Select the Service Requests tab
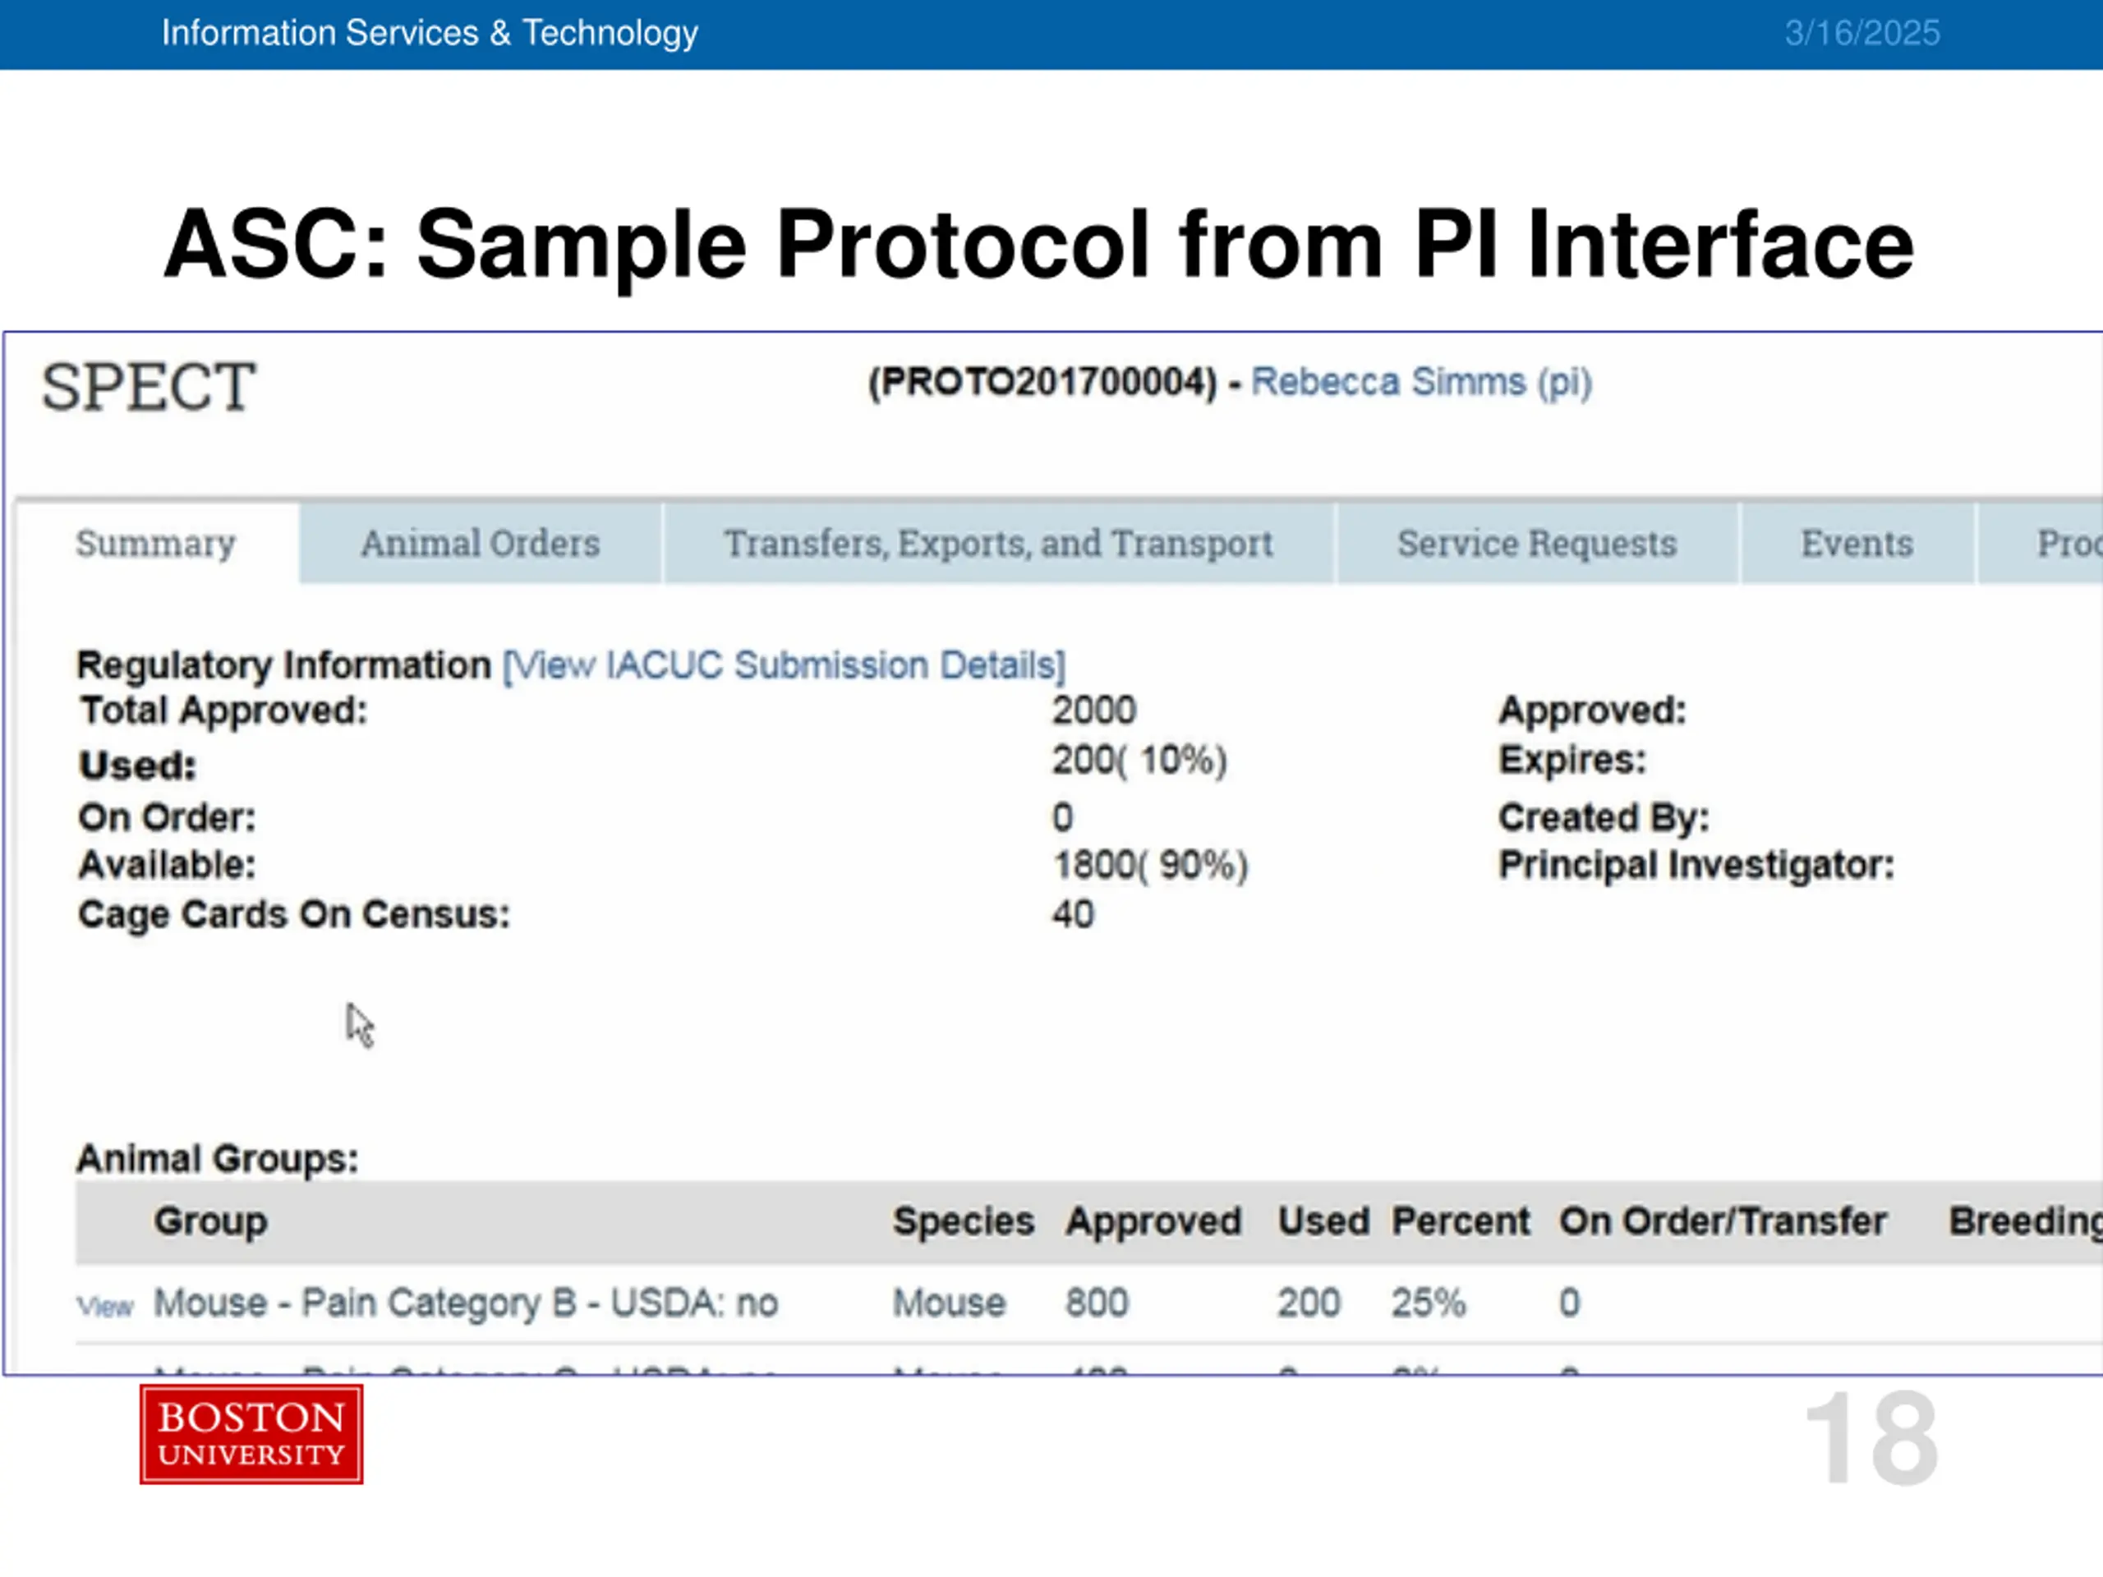 pyautogui.click(x=1537, y=543)
